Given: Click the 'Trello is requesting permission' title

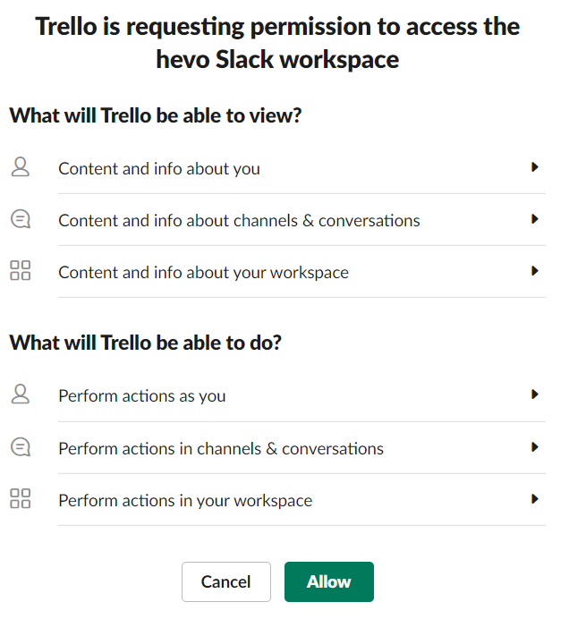Looking at the screenshot, I should [277, 43].
